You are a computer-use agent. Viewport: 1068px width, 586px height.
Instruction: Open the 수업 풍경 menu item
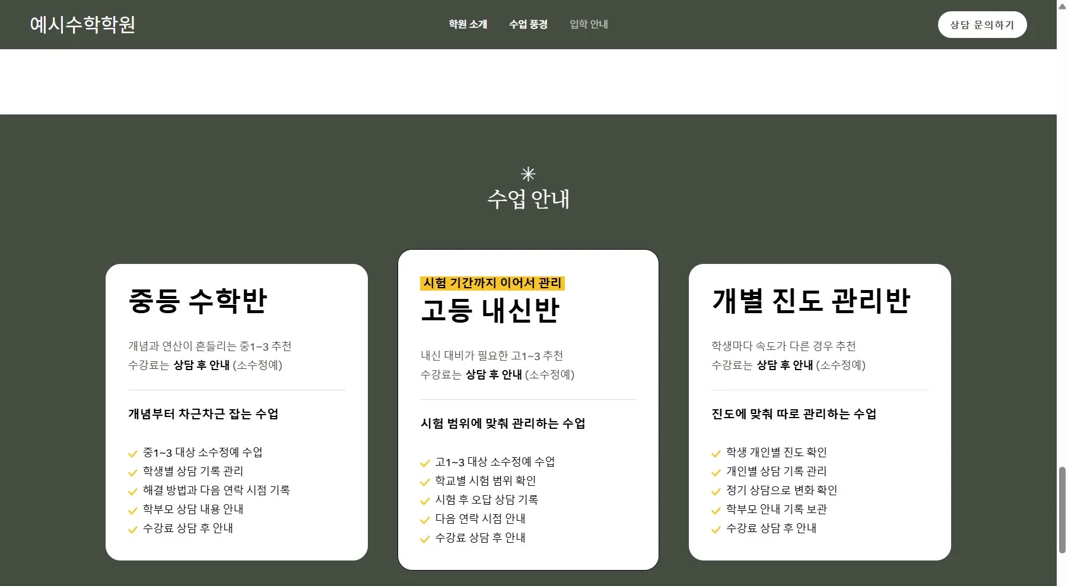[x=528, y=24]
